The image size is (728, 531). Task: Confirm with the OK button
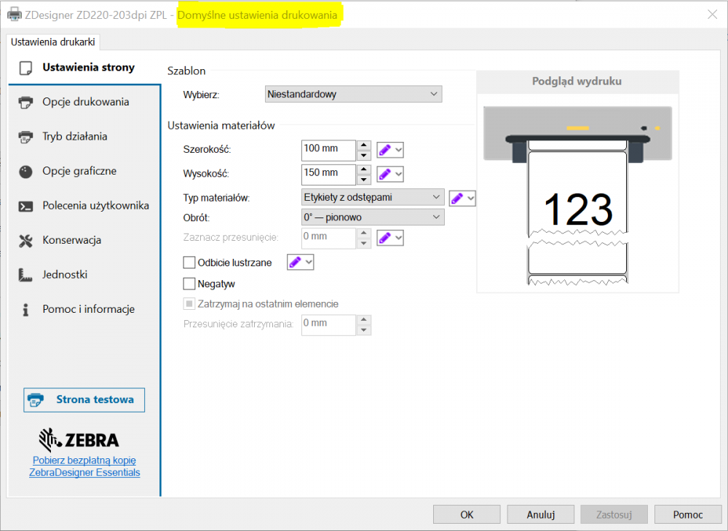(x=467, y=514)
